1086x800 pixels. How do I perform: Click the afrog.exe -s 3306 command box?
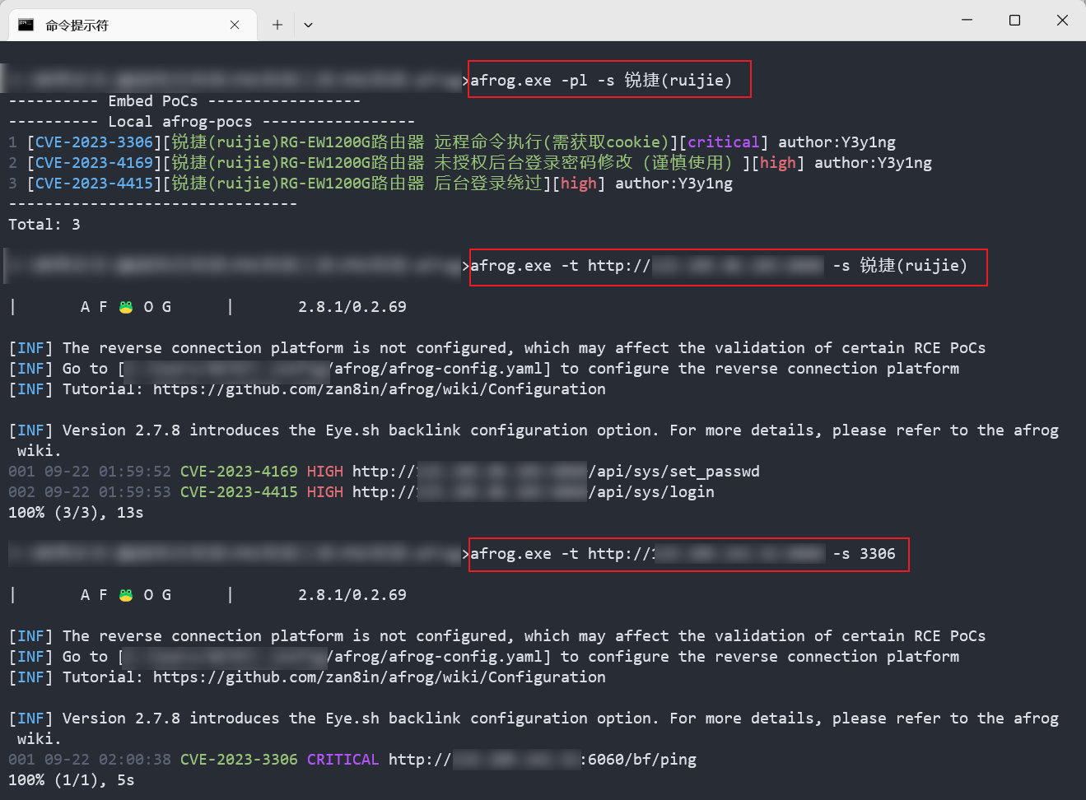(688, 554)
